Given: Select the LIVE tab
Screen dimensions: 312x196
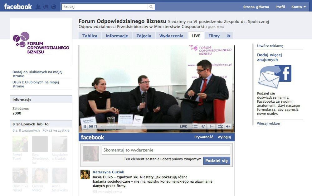Looking at the screenshot, I should click(x=196, y=36).
